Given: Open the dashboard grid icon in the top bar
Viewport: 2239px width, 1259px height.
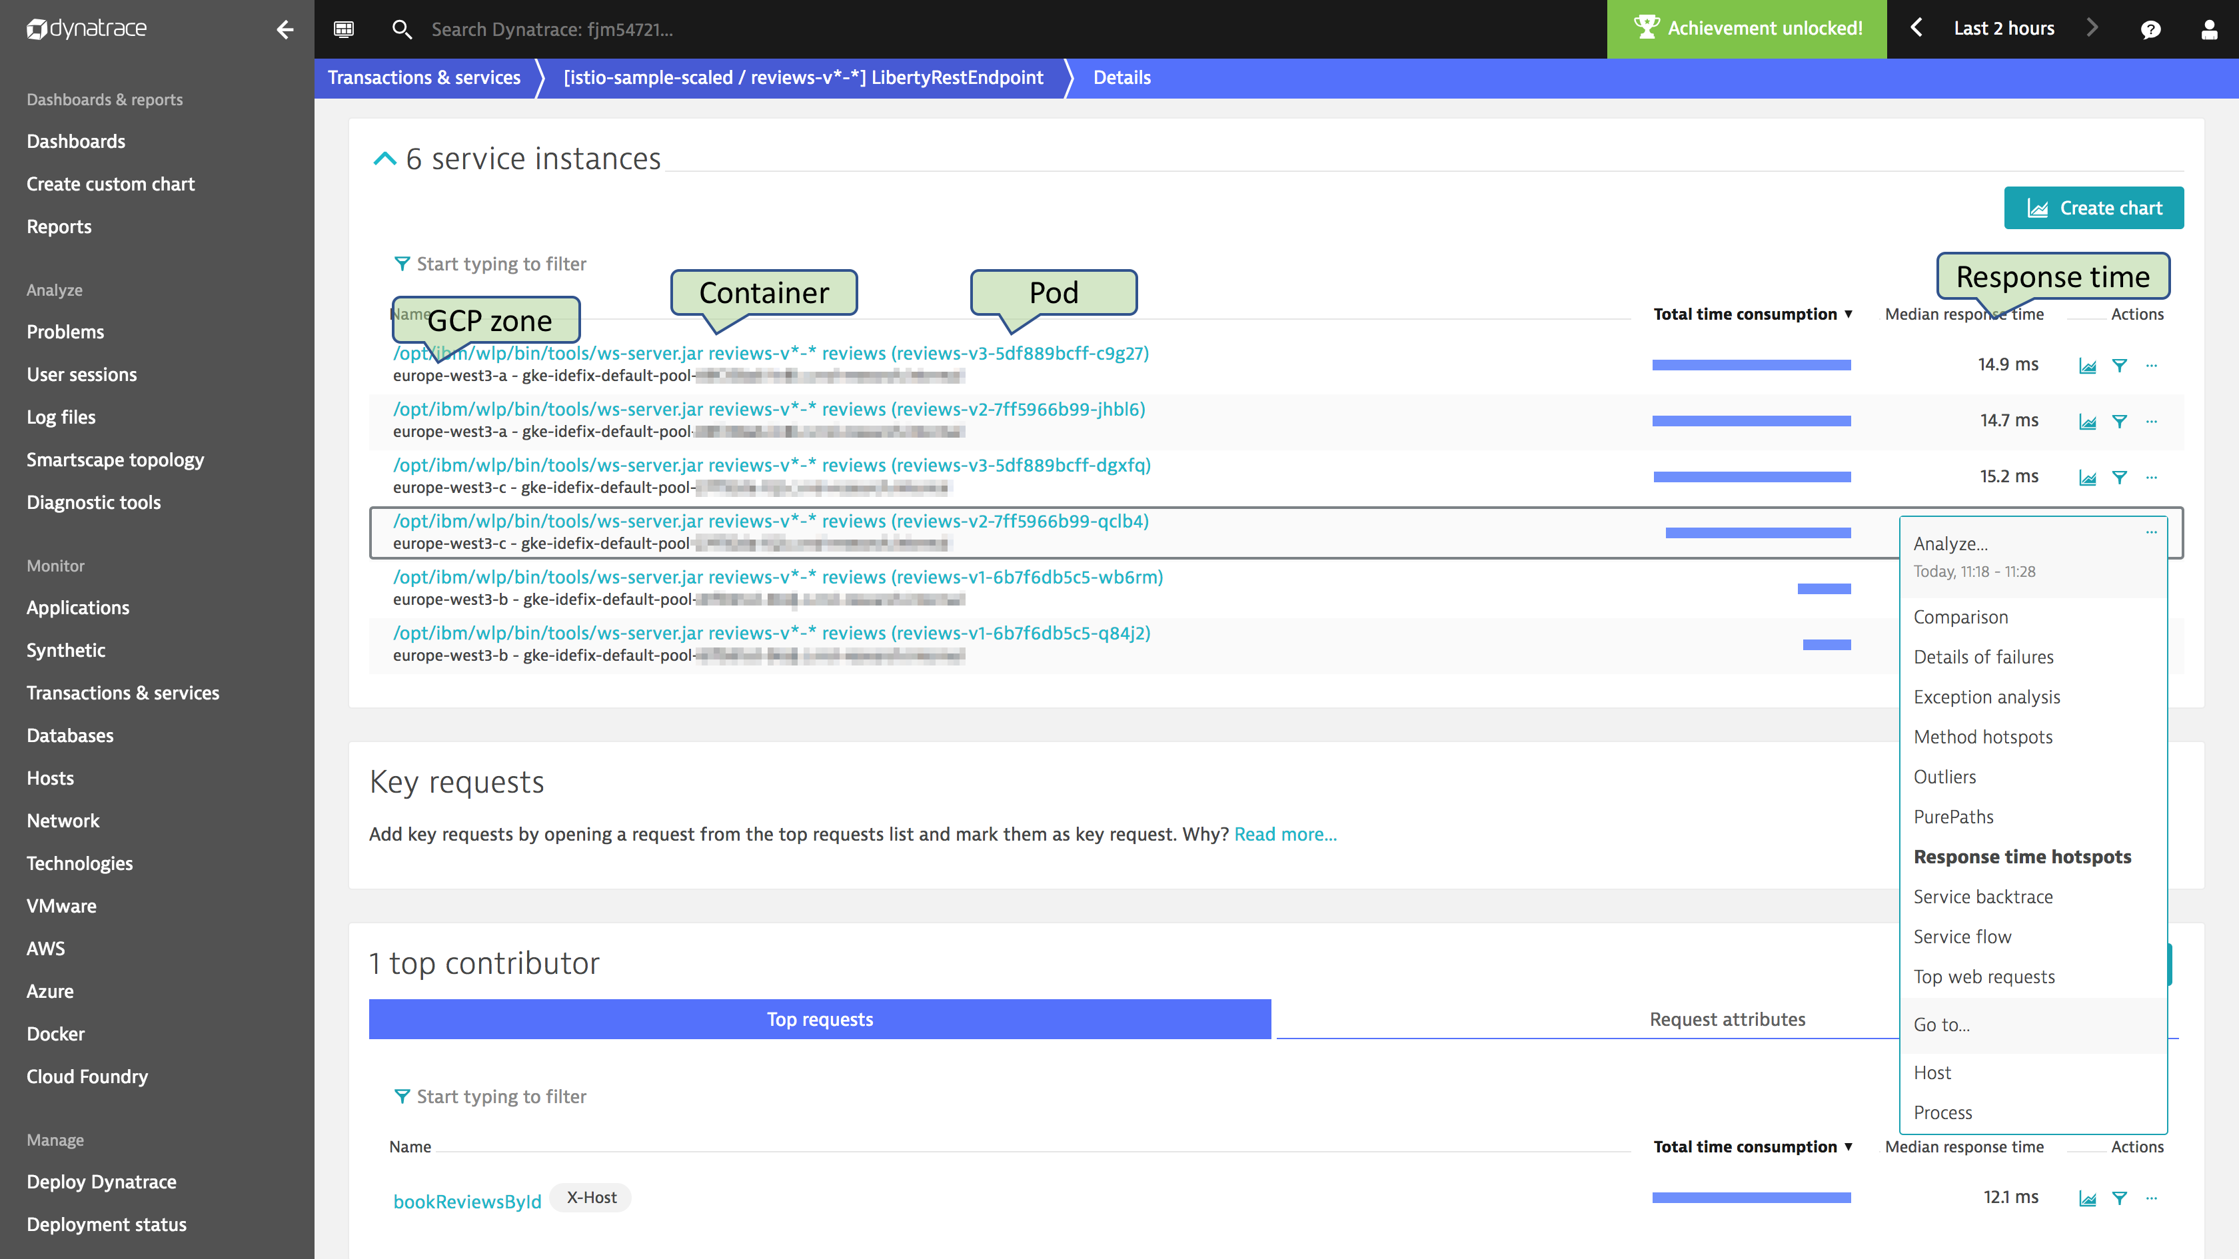Looking at the screenshot, I should click(343, 29).
